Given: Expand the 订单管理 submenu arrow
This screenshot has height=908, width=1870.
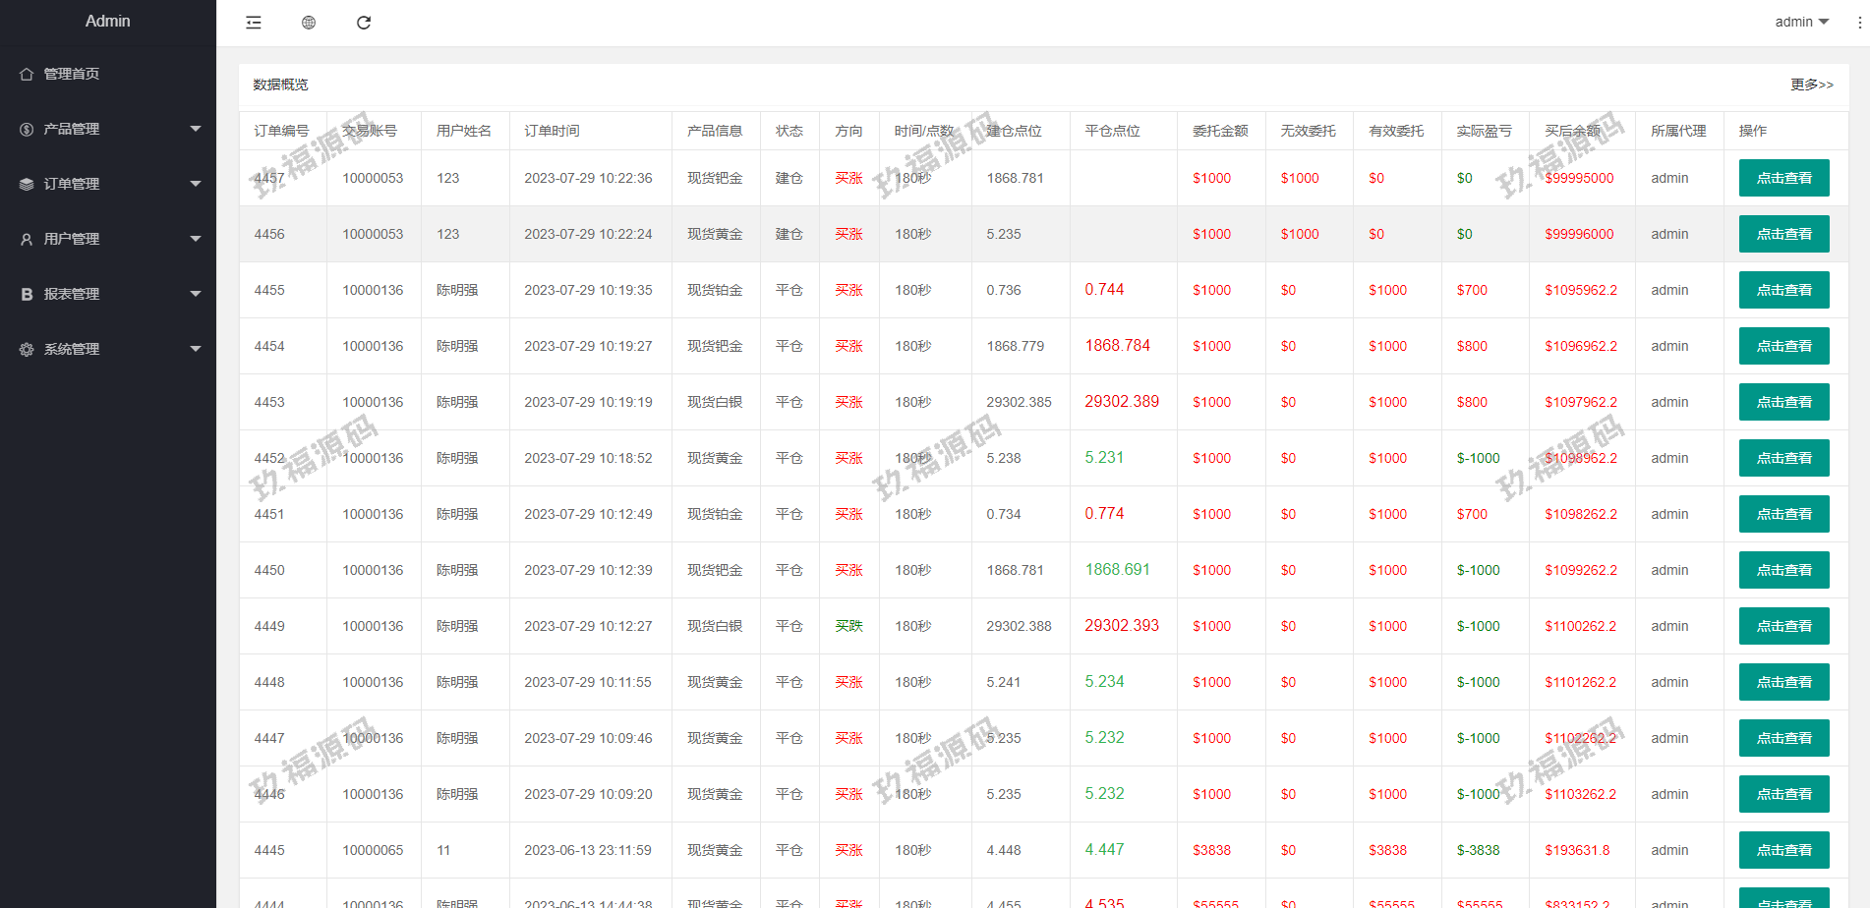Looking at the screenshot, I should point(195,184).
